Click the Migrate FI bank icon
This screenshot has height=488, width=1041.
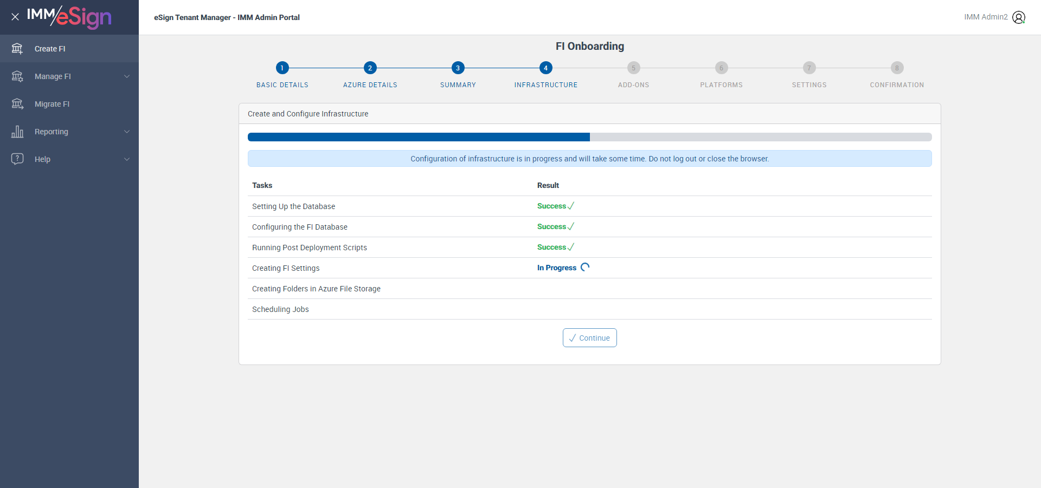pyautogui.click(x=17, y=104)
